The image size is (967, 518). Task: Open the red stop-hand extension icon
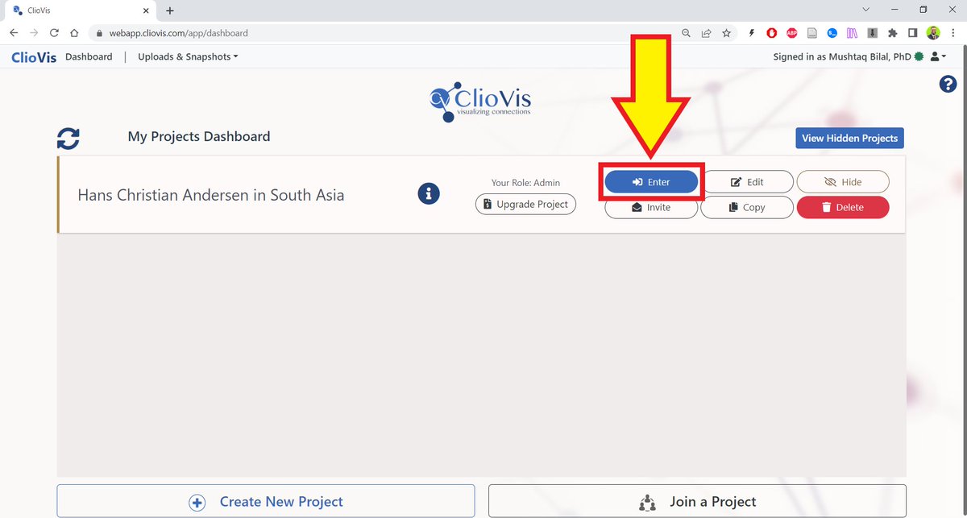[x=771, y=33]
